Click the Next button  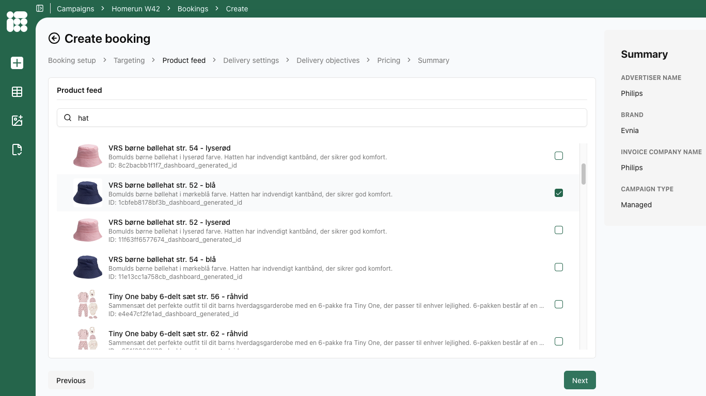coord(579,381)
